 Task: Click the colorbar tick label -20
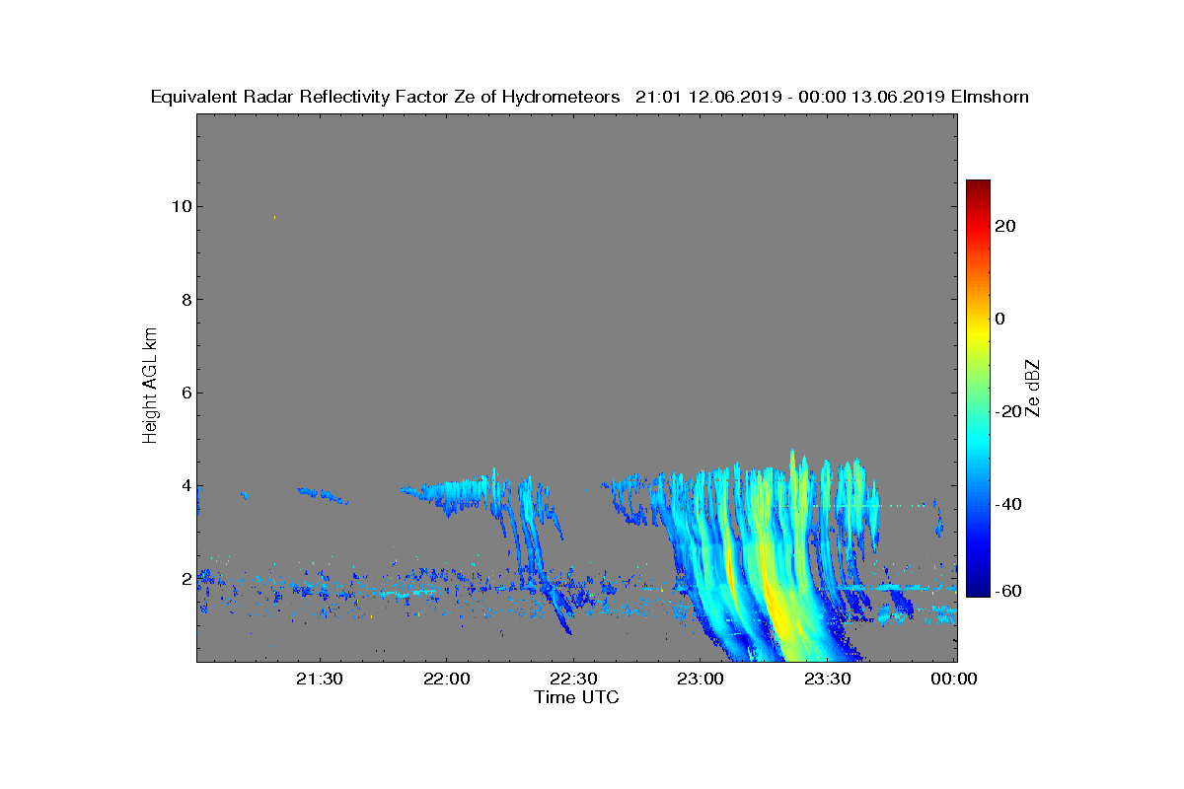[1008, 411]
